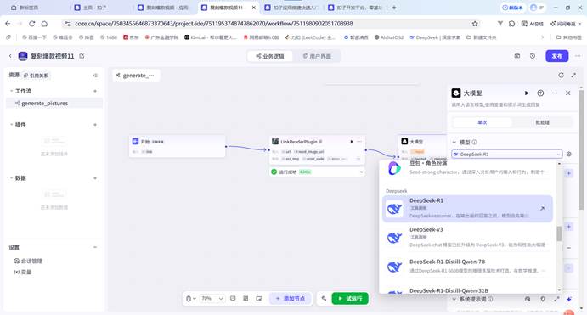Viewport: 587px width, 315px height.
Task: Open the version history clock icon
Action: 533,56
